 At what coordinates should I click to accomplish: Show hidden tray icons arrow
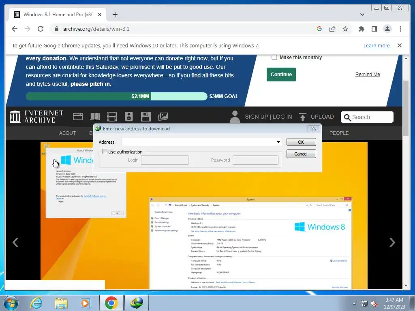click(x=354, y=303)
